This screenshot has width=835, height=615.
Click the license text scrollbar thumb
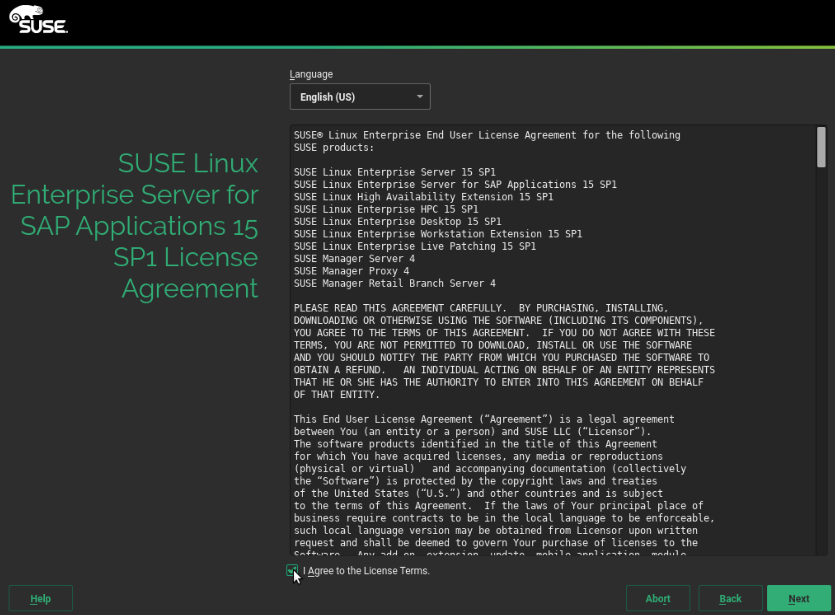pyautogui.click(x=821, y=147)
